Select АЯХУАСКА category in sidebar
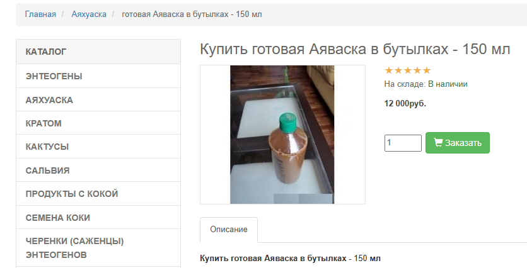Screen dimensions: 527x268 [98, 100]
